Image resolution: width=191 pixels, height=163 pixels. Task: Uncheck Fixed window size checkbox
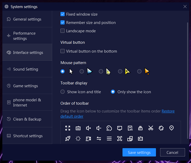click(x=62, y=14)
